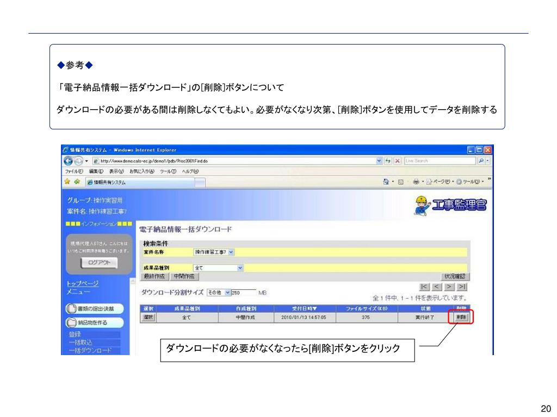Click the 2010/01/13 14:57:05 timestamp cell

point(304,317)
